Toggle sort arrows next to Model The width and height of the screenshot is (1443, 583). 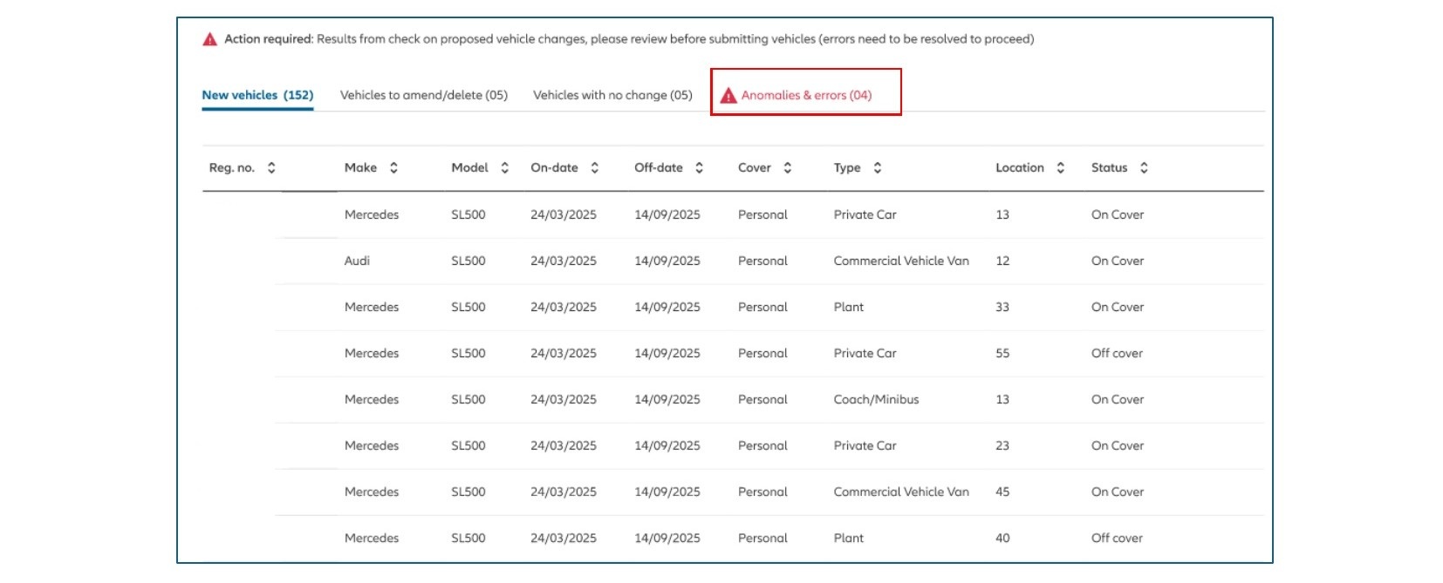click(x=504, y=168)
